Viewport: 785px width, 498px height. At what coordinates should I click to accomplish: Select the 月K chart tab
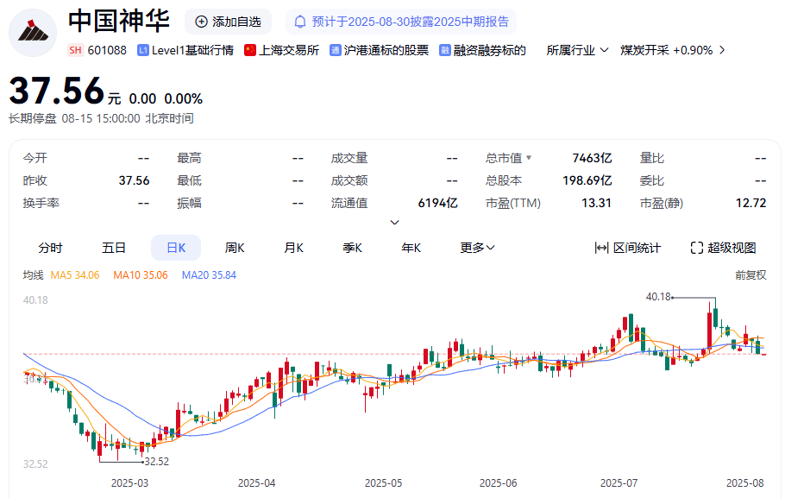pyautogui.click(x=293, y=248)
